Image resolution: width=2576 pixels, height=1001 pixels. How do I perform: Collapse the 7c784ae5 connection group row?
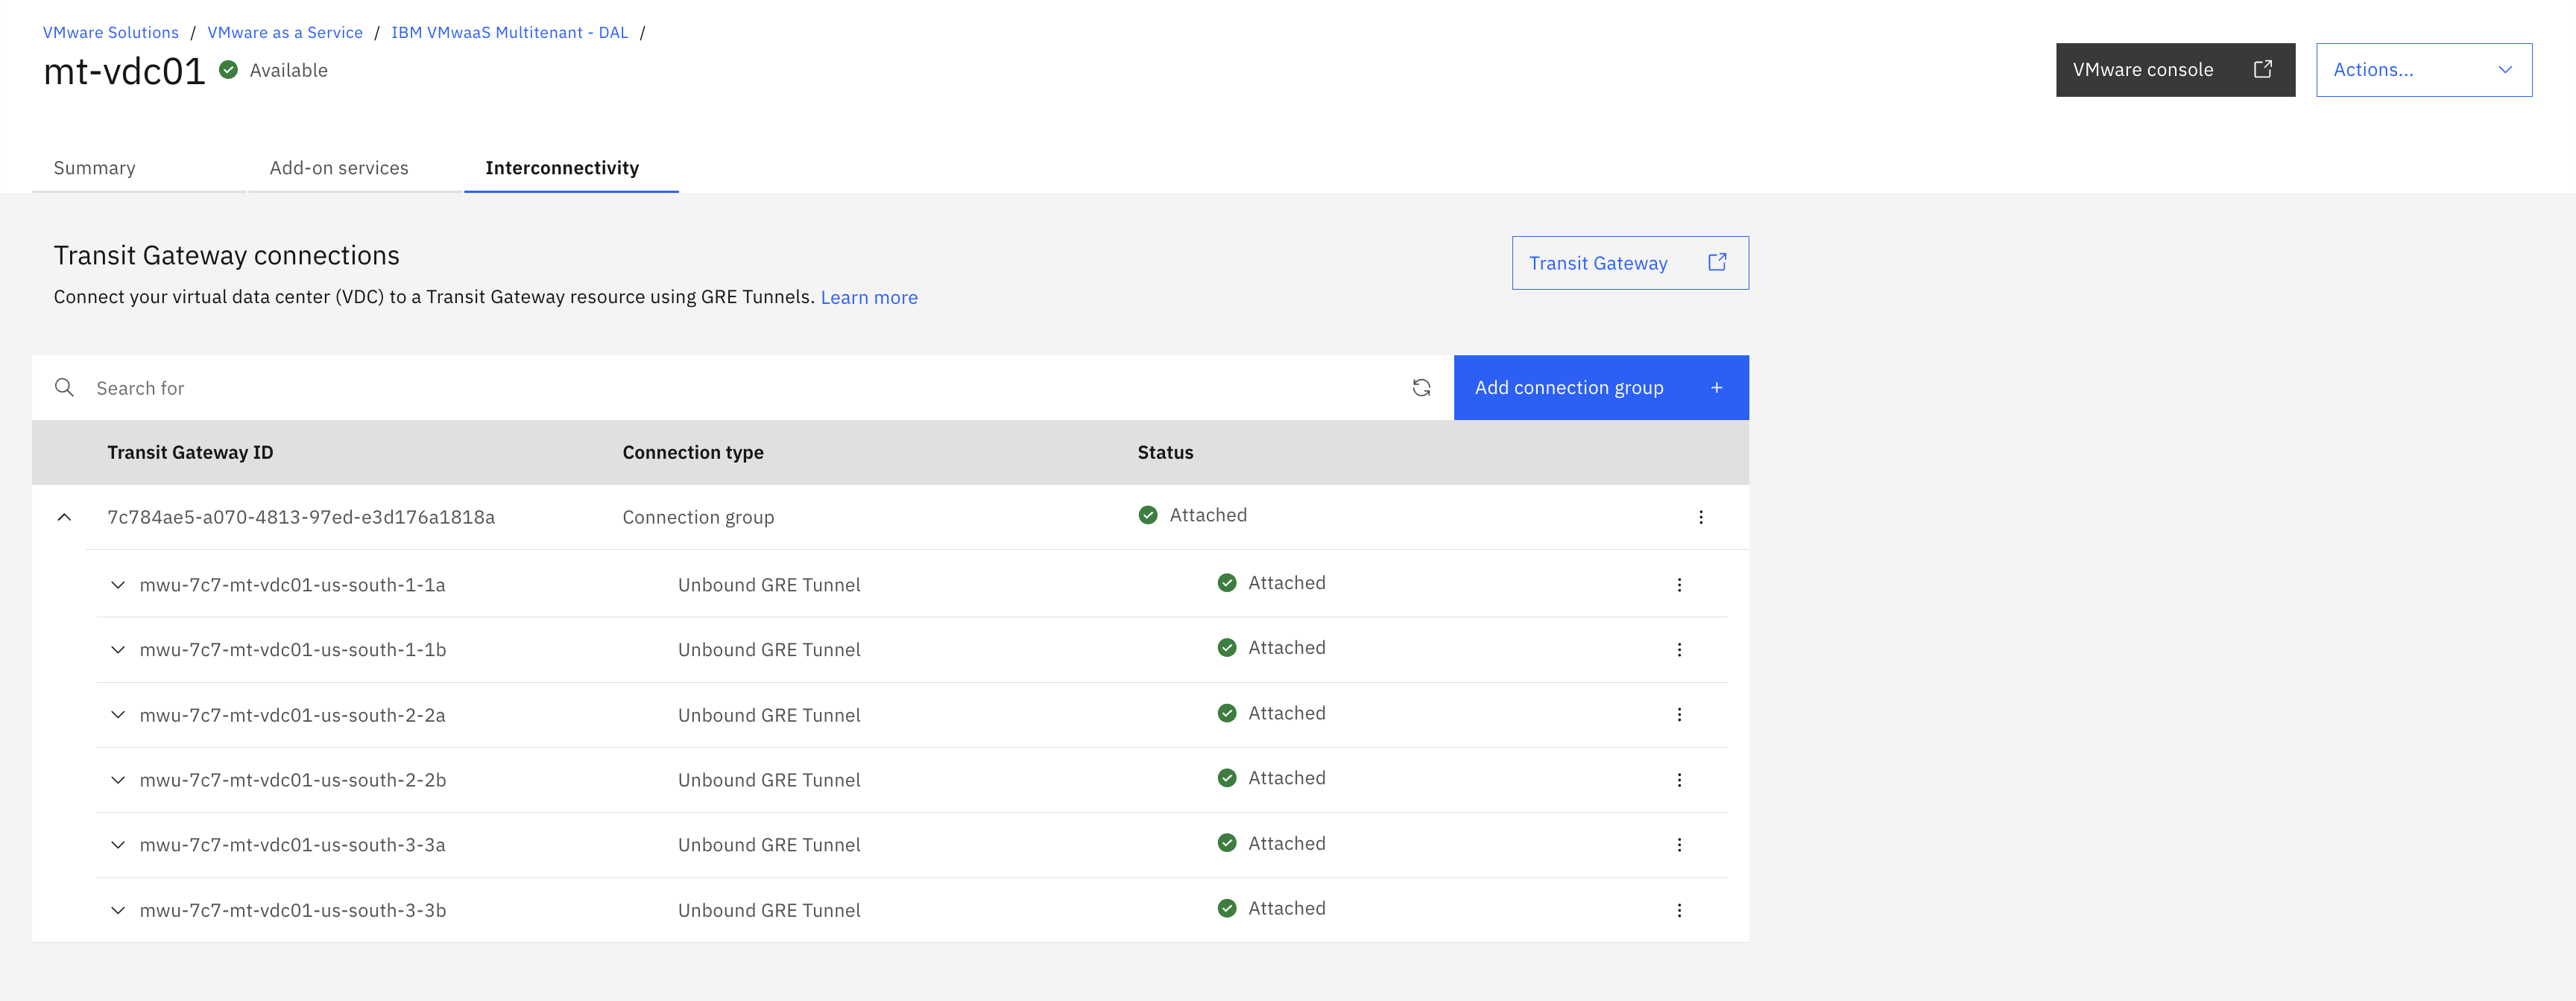coord(64,518)
